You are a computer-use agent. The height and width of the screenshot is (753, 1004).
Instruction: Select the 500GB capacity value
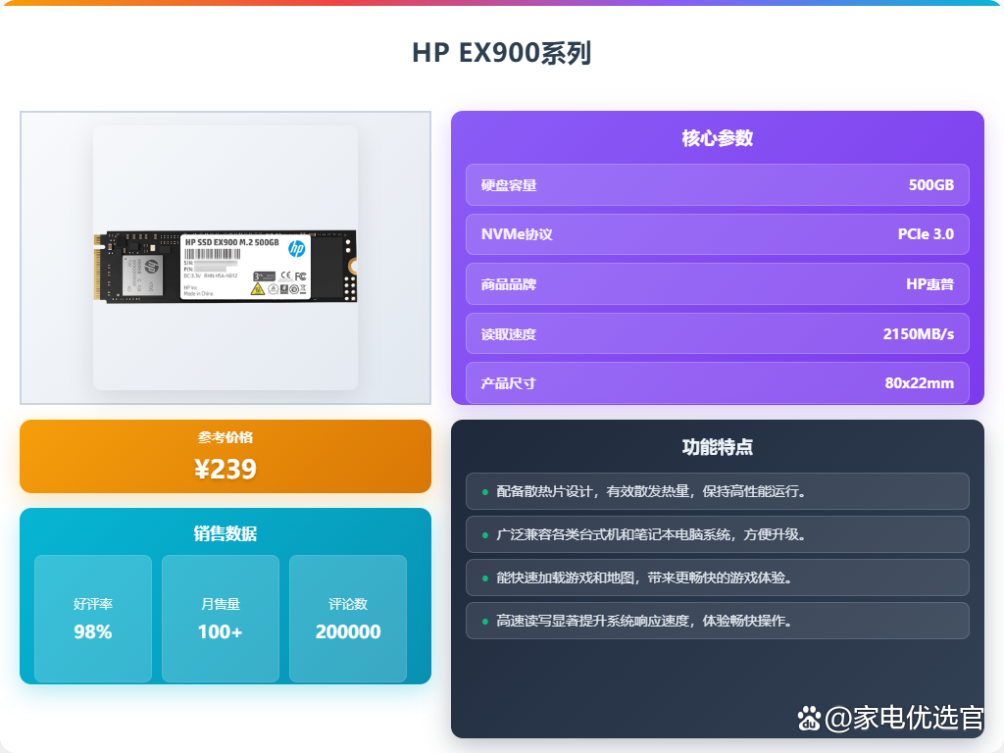click(931, 185)
